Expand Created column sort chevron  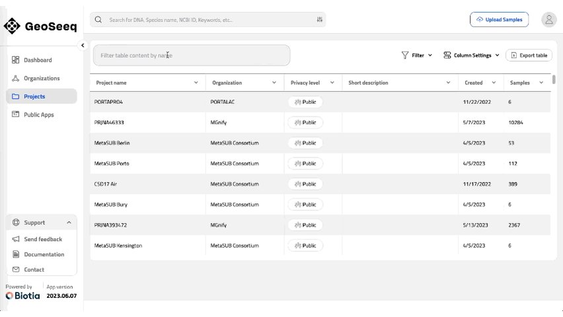[494, 83]
